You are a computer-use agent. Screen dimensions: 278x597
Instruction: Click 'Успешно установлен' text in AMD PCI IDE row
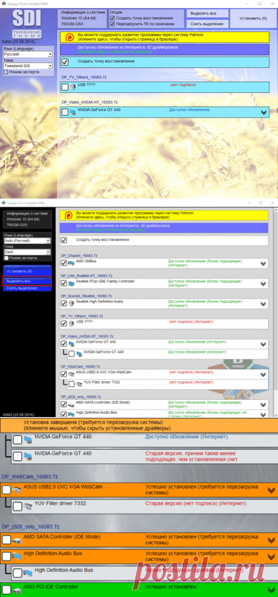(x=171, y=587)
